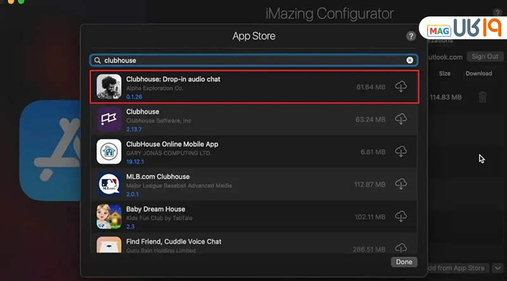
Task: Click the Baby Dream House app thumbnail
Action: pyautogui.click(x=109, y=216)
